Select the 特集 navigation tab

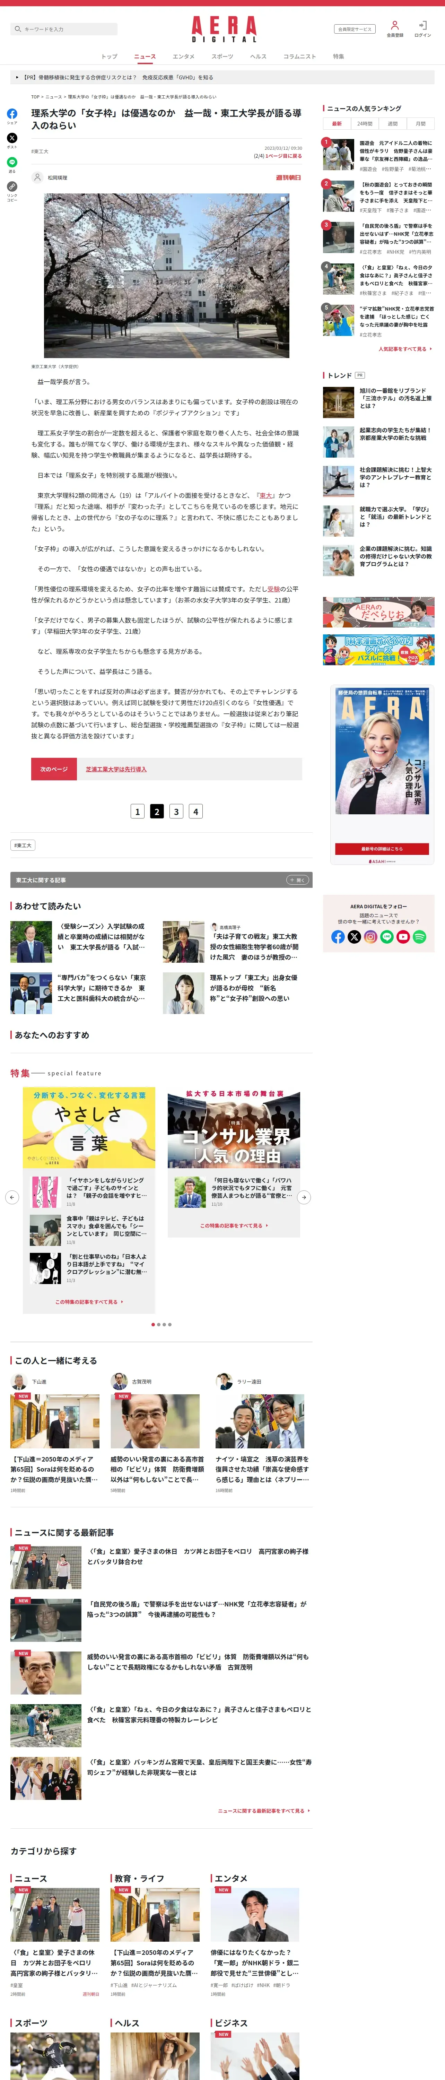click(x=338, y=57)
